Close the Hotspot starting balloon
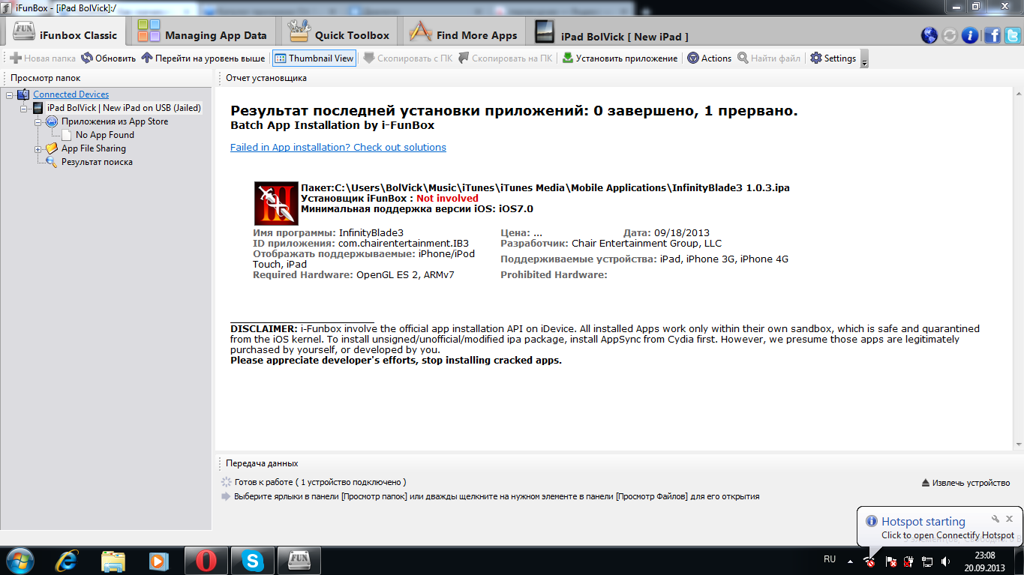This screenshot has width=1024, height=575. click(1010, 519)
